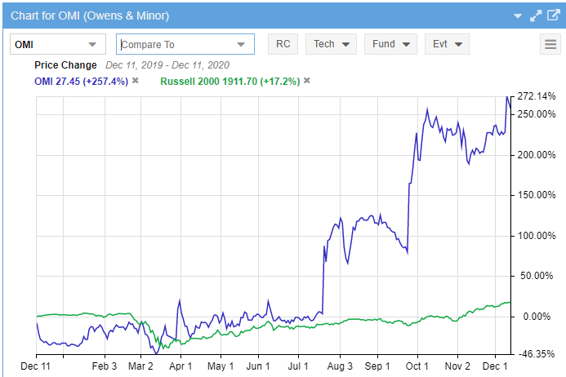The height and width of the screenshot is (377, 566).
Task: Click the Nov 2 date label
Action: (457, 366)
